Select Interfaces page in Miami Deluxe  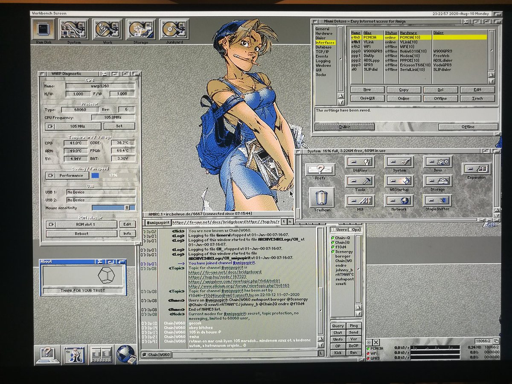(325, 43)
